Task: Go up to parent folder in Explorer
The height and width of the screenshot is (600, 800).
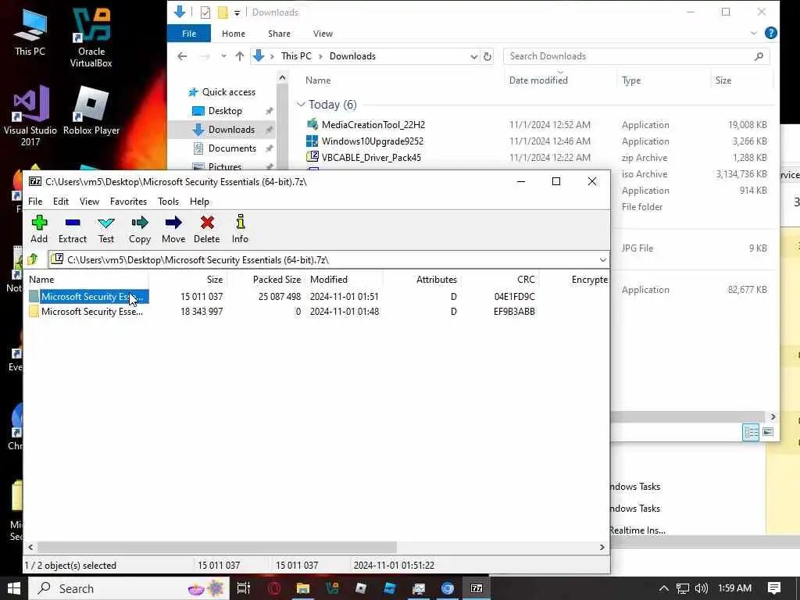Action: (239, 56)
